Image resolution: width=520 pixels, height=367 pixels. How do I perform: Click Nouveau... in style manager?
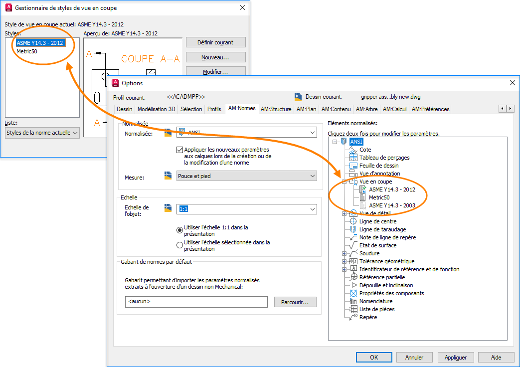tap(215, 57)
